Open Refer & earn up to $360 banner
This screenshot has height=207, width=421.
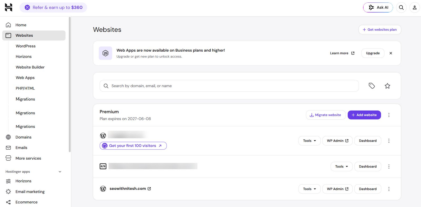[53, 7]
